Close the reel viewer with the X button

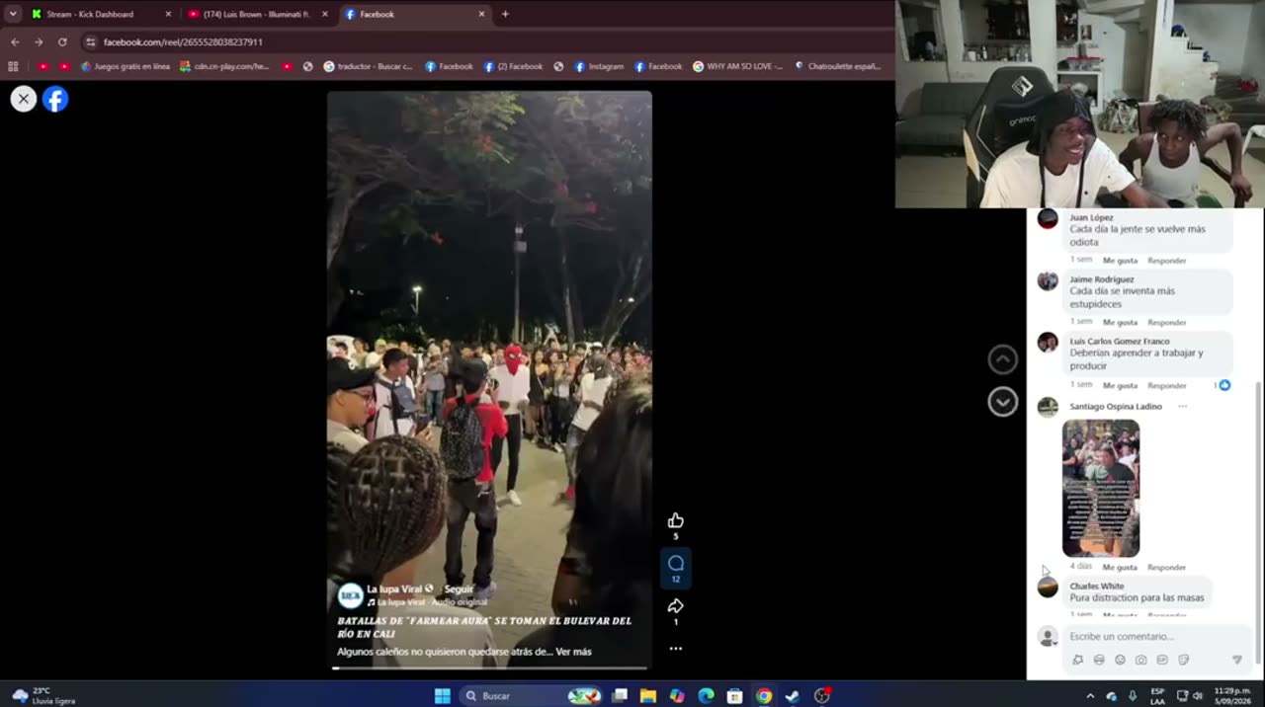click(x=24, y=99)
